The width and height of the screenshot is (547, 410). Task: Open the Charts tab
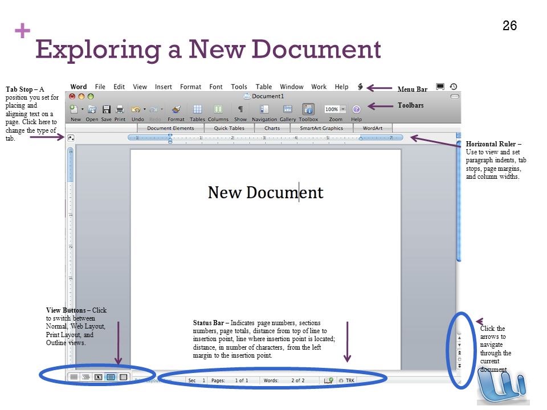click(x=272, y=128)
